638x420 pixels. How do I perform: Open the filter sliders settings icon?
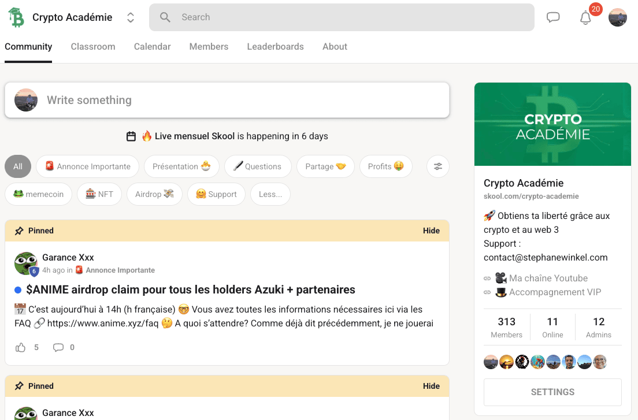[x=438, y=166]
